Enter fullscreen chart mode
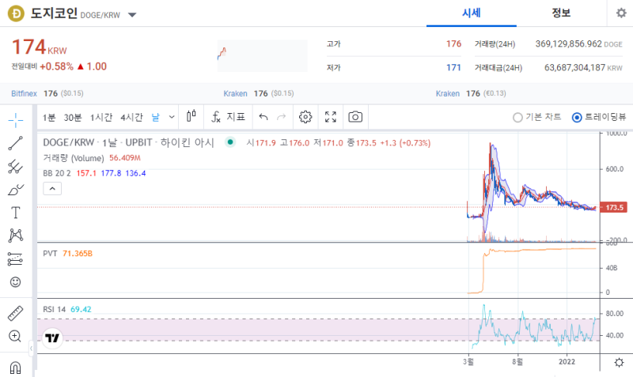Screen dimensions: 633x377 click(331, 117)
